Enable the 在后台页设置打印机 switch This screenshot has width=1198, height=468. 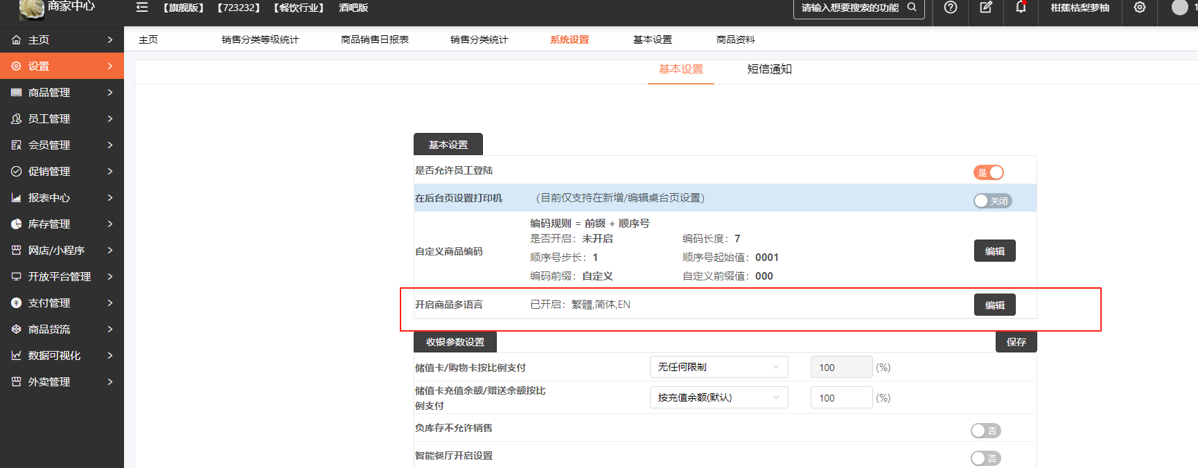[x=992, y=201]
